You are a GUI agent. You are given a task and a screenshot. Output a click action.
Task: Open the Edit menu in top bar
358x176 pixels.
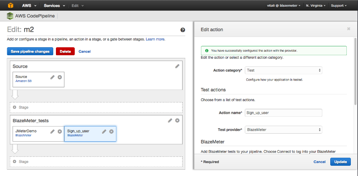coord(77,5)
